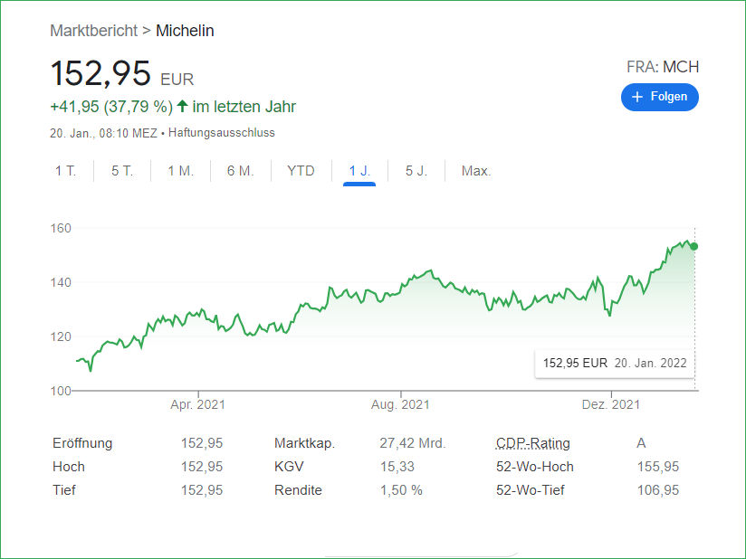
Task: Click the Rendite value 1,50 %
Action: pyautogui.click(x=401, y=490)
